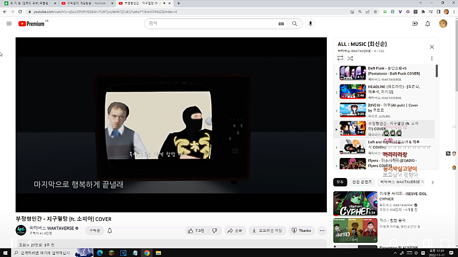This screenshot has width=458, height=257.
Task: Open the account avatar menu
Action: 443,23
